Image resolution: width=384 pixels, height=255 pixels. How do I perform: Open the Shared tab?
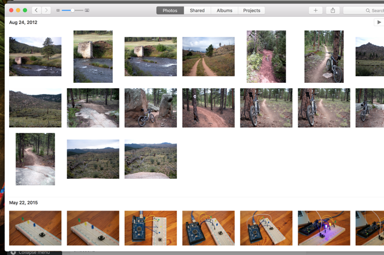(197, 11)
